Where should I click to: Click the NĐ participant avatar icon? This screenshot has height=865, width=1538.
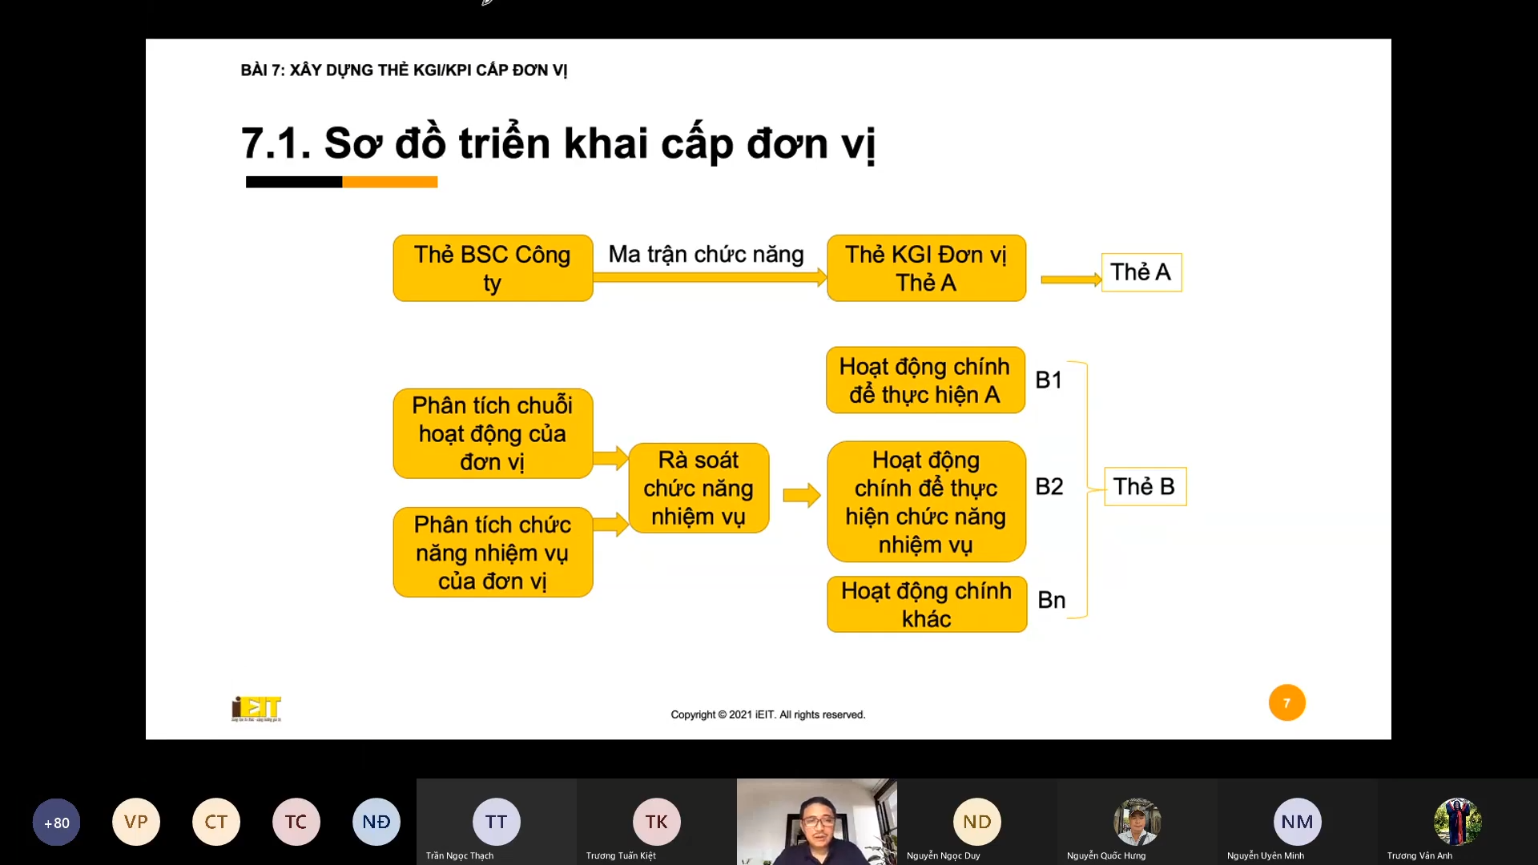(x=375, y=822)
